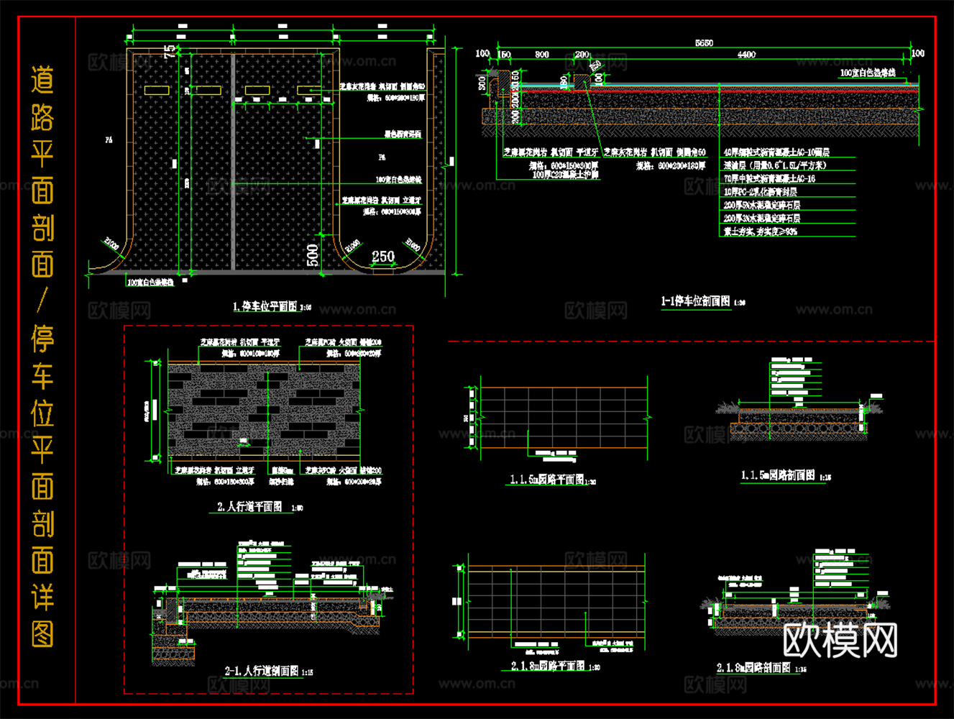This screenshot has width=954, height=719.
Task: Click the note '素土夯实,夯实度≥93%'
Action: click(x=760, y=232)
